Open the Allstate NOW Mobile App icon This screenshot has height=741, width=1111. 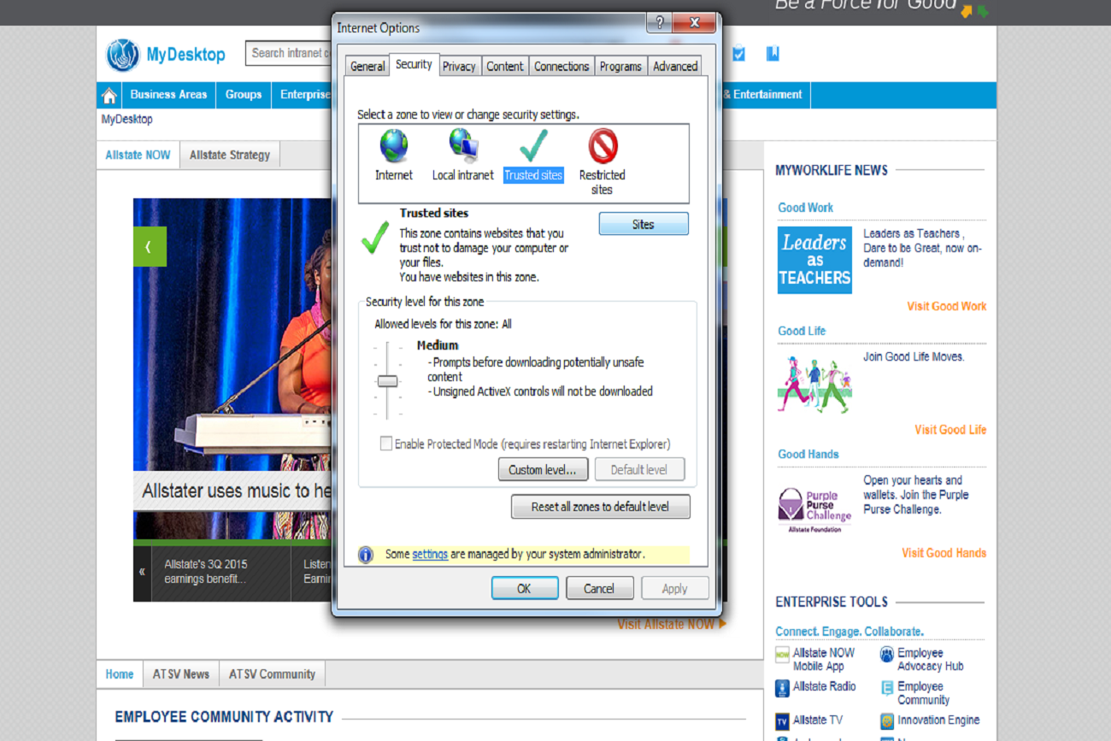[x=782, y=656]
